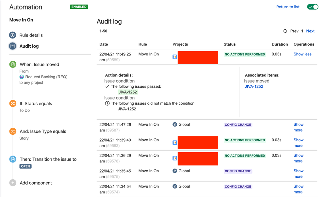Click the blue Transition issue action icon
The image size is (326, 197).
(13, 159)
